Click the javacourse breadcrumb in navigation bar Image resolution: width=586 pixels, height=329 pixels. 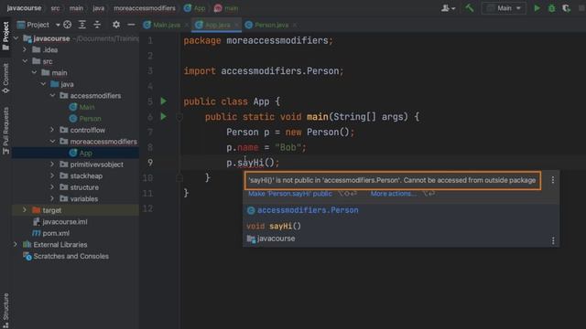pos(25,8)
